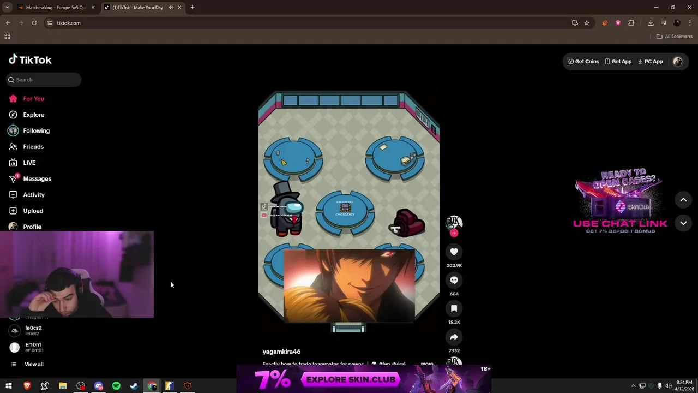Open the browser Extensions menu

[x=631, y=23]
